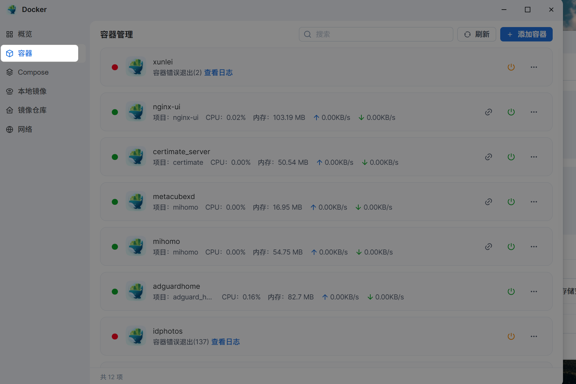Open the link icon for certimate_server
The height and width of the screenshot is (384, 576).
tap(489, 157)
